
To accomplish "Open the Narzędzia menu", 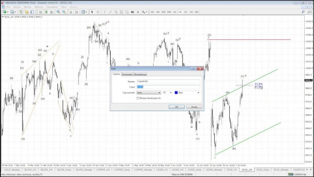I will tap(52, 7).
